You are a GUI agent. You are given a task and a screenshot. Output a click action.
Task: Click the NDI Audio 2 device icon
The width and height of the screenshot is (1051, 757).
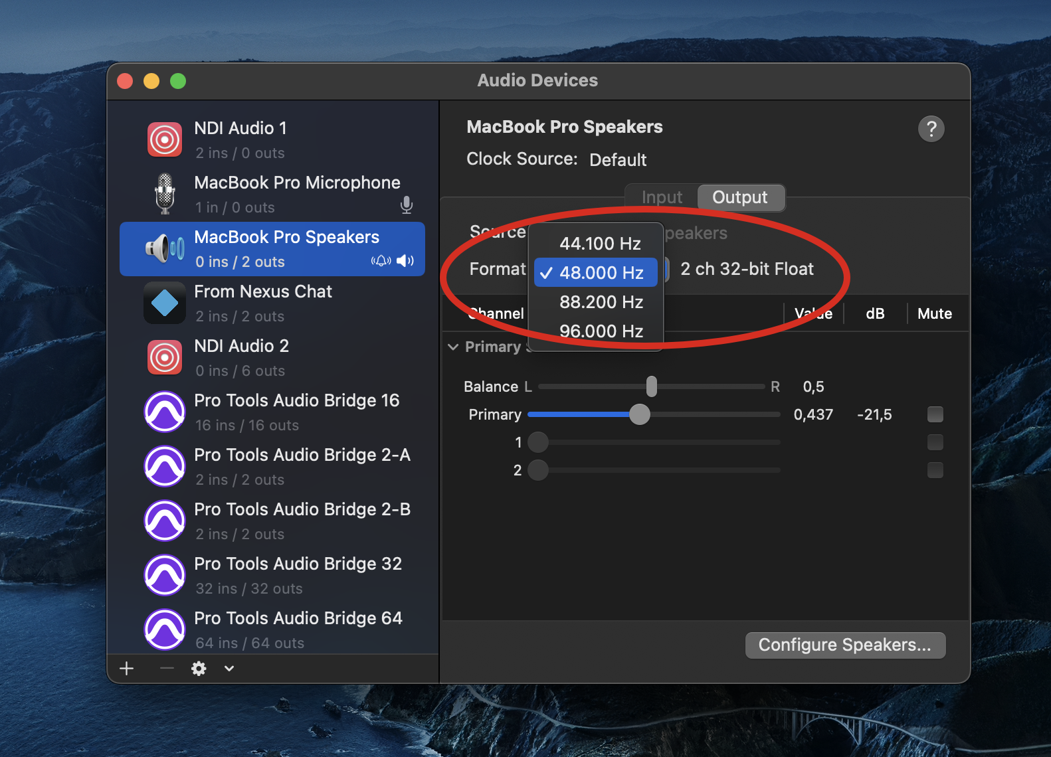tap(165, 357)
